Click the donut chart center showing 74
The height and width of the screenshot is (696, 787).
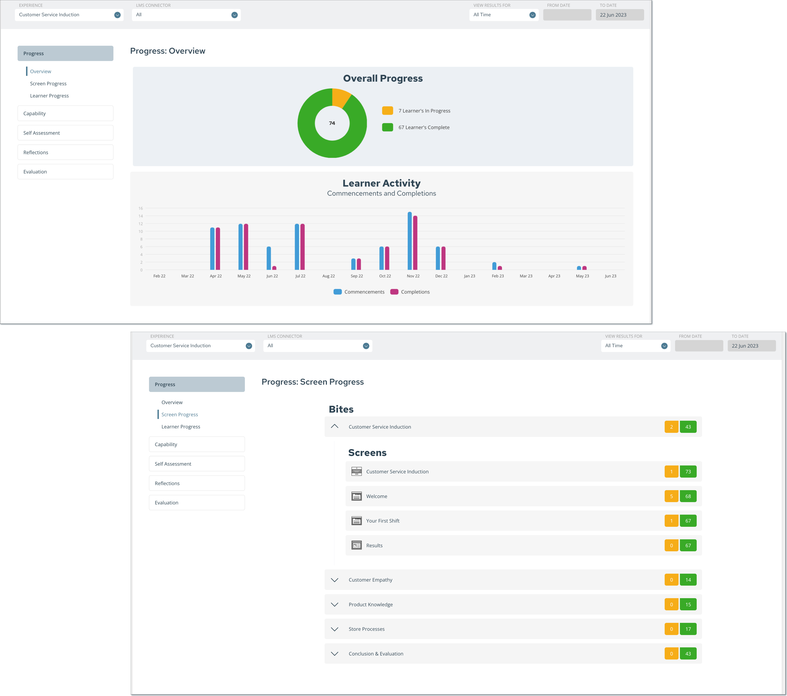click(x=332, y=123)
